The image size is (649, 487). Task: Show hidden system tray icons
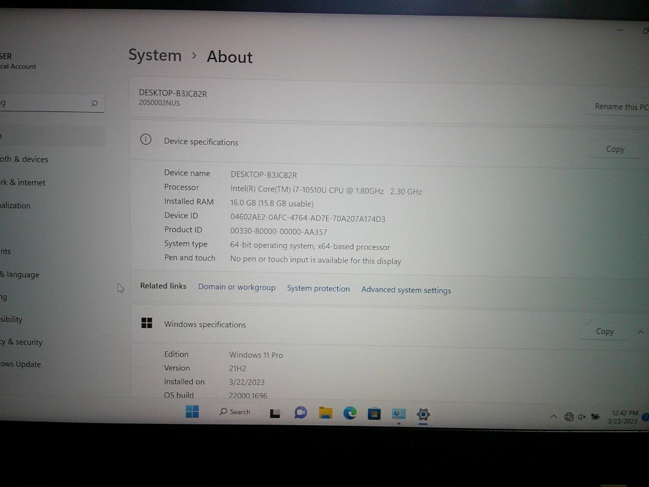click(554, 416)
